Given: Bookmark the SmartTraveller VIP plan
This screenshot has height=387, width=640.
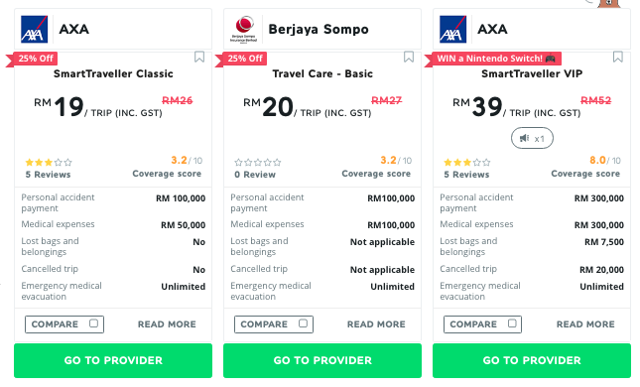Looking at the screenshot, I should pyautogui.click(x=618, y=57).
